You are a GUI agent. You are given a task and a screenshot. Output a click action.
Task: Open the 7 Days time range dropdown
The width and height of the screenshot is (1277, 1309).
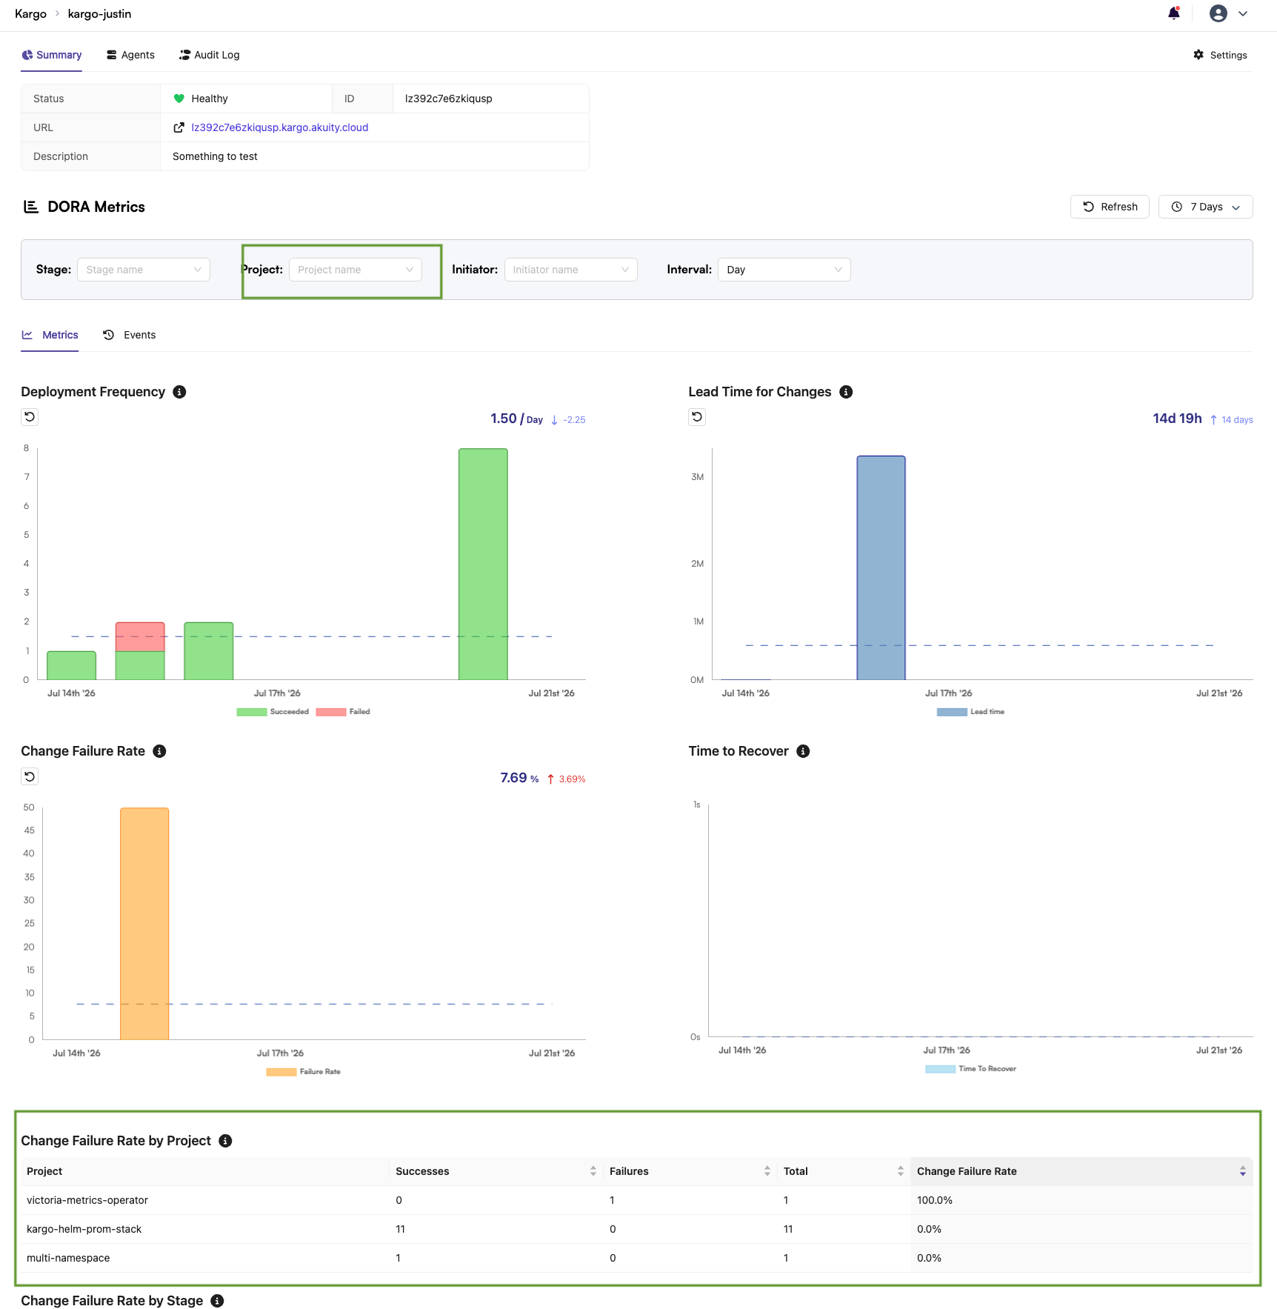point(1205,207)
